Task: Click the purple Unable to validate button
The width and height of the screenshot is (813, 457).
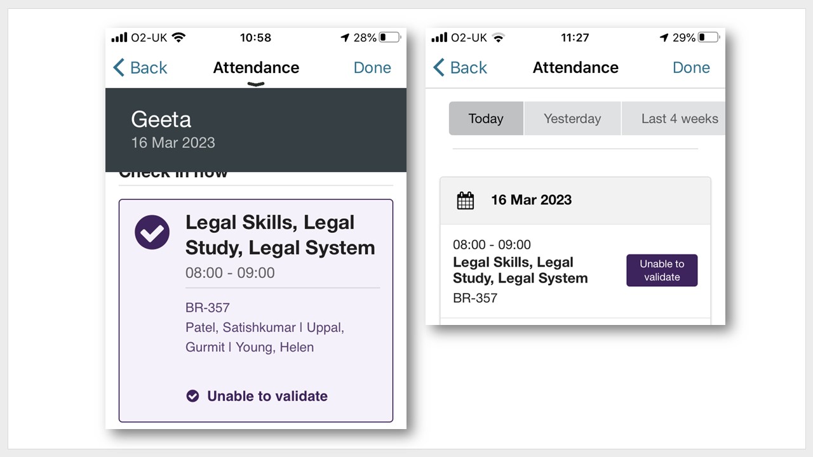Action: [662, 270]
